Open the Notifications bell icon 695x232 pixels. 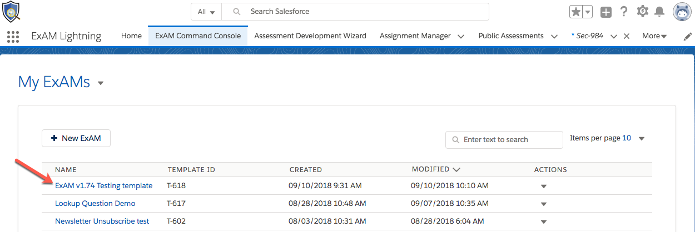659,12
